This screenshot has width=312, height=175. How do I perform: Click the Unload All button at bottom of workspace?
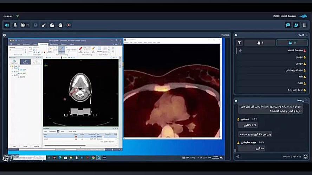[37, 146]
